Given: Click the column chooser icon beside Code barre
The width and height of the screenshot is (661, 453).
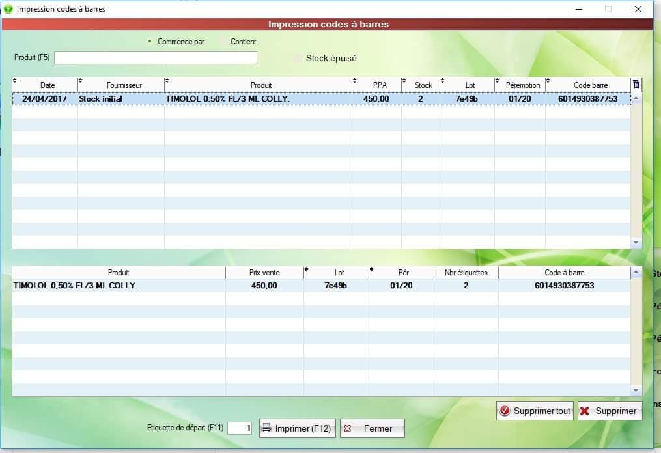Looking at the screenshot, I should tap(636, 84).
